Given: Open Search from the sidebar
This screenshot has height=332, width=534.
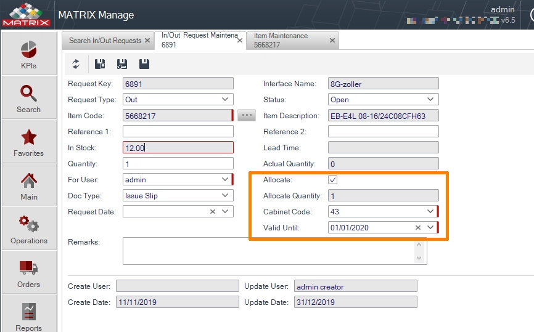Looking at the screenshot, I should [x=28, y=98].
